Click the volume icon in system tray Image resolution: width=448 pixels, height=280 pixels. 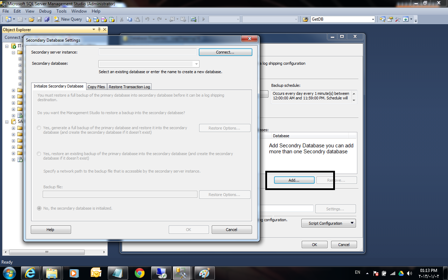pyautogui.click(x=409, y=273)
